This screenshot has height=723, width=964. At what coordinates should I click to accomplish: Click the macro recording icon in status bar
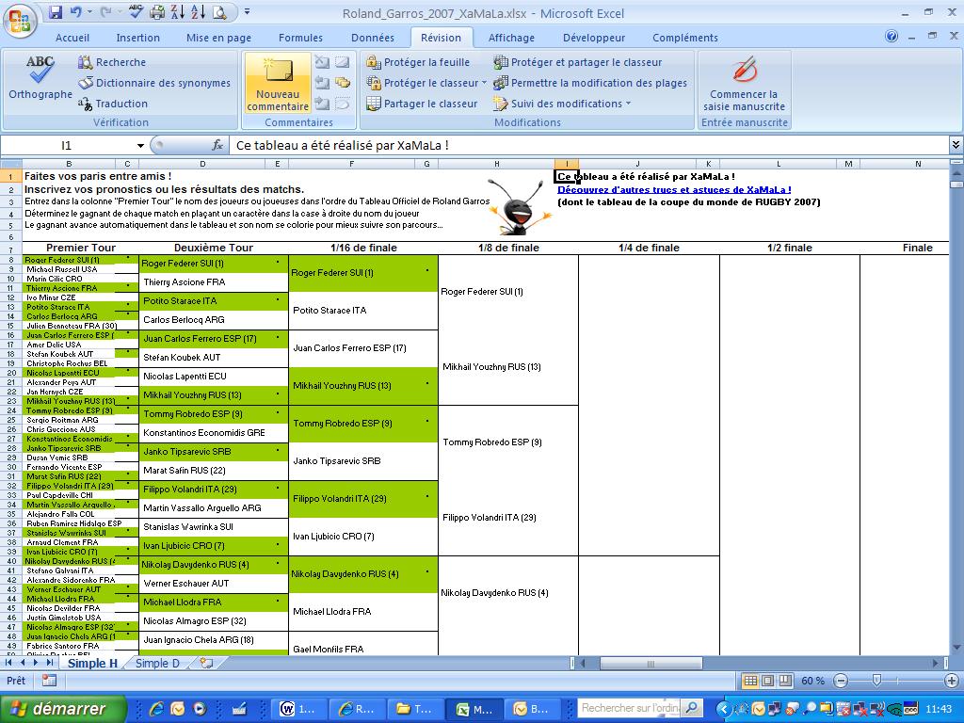(49, 681)
